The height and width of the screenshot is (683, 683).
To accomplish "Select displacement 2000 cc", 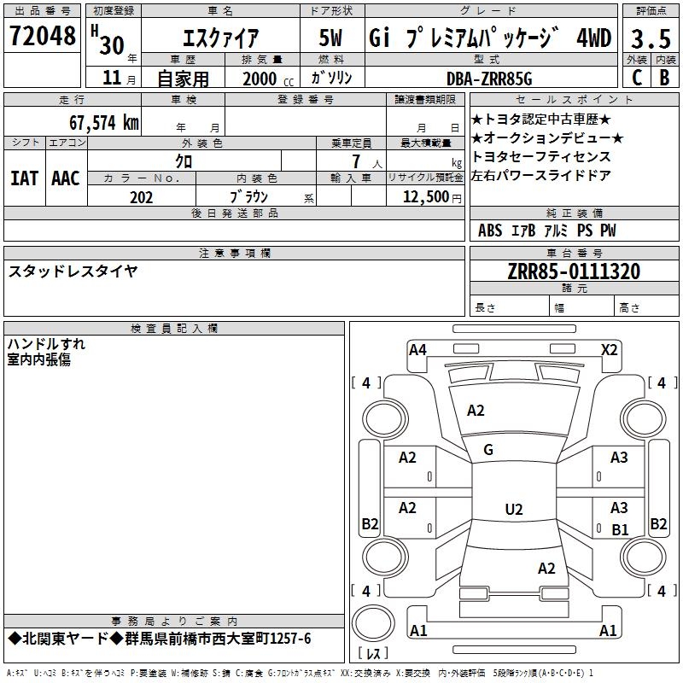I will pyautogui.click(x=268, y=79).
